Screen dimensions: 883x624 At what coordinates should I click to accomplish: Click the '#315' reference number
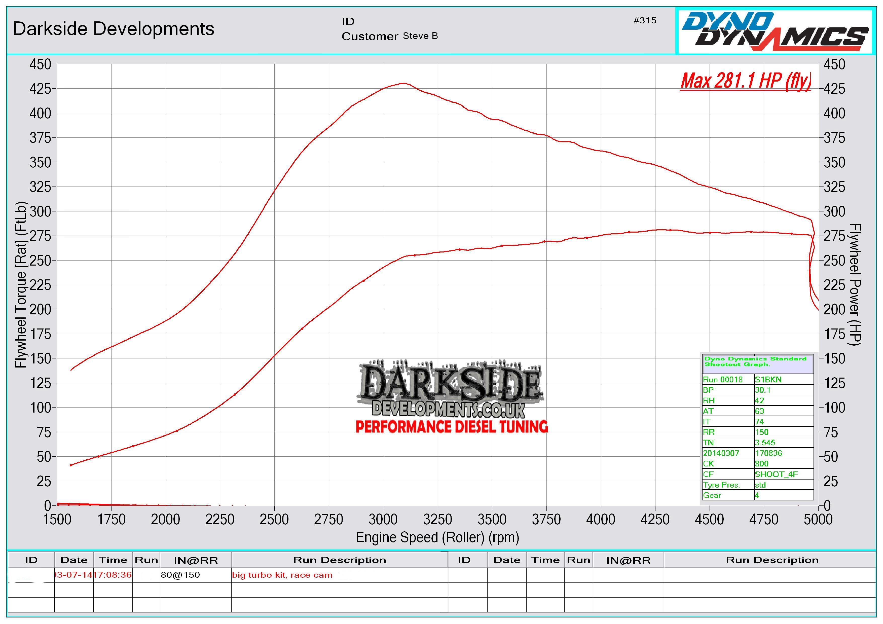pos(645,20)
